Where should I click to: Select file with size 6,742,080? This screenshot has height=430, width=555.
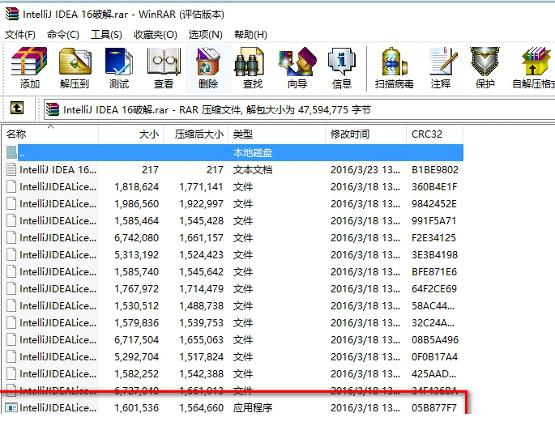pos(234,237)
